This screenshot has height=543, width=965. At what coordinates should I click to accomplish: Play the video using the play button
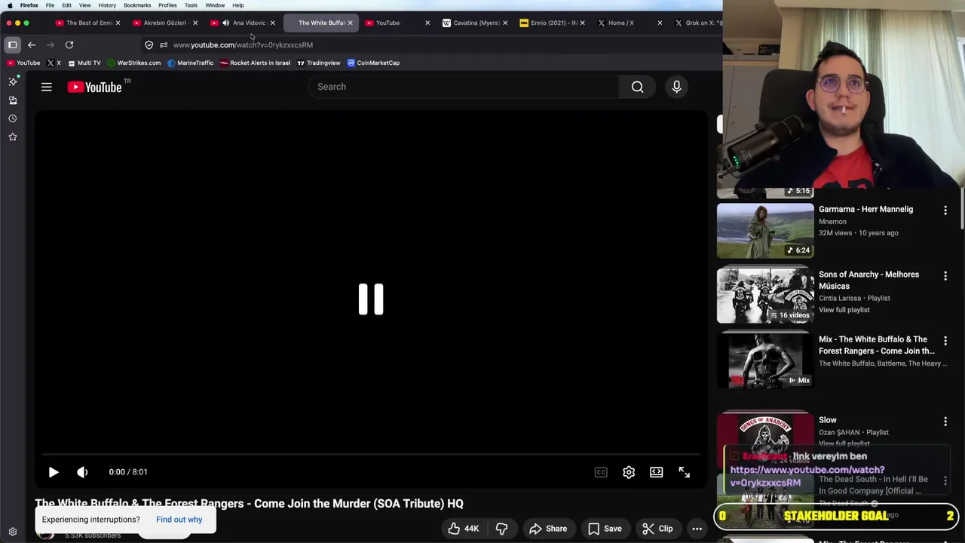pos(54,472)
